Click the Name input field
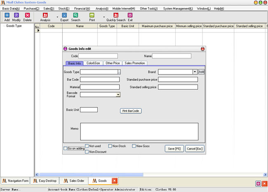Image resolution: width=268 pixels, height=192 pixels. 172,56
